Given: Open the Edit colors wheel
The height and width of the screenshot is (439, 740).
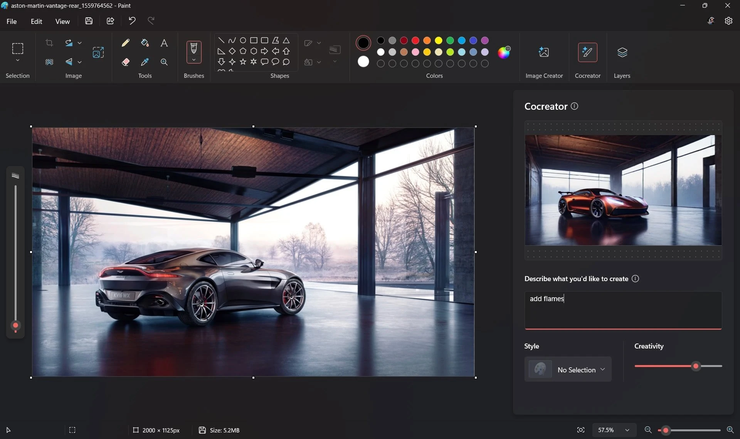Looking at the screenshot, I should click(504, 52).
